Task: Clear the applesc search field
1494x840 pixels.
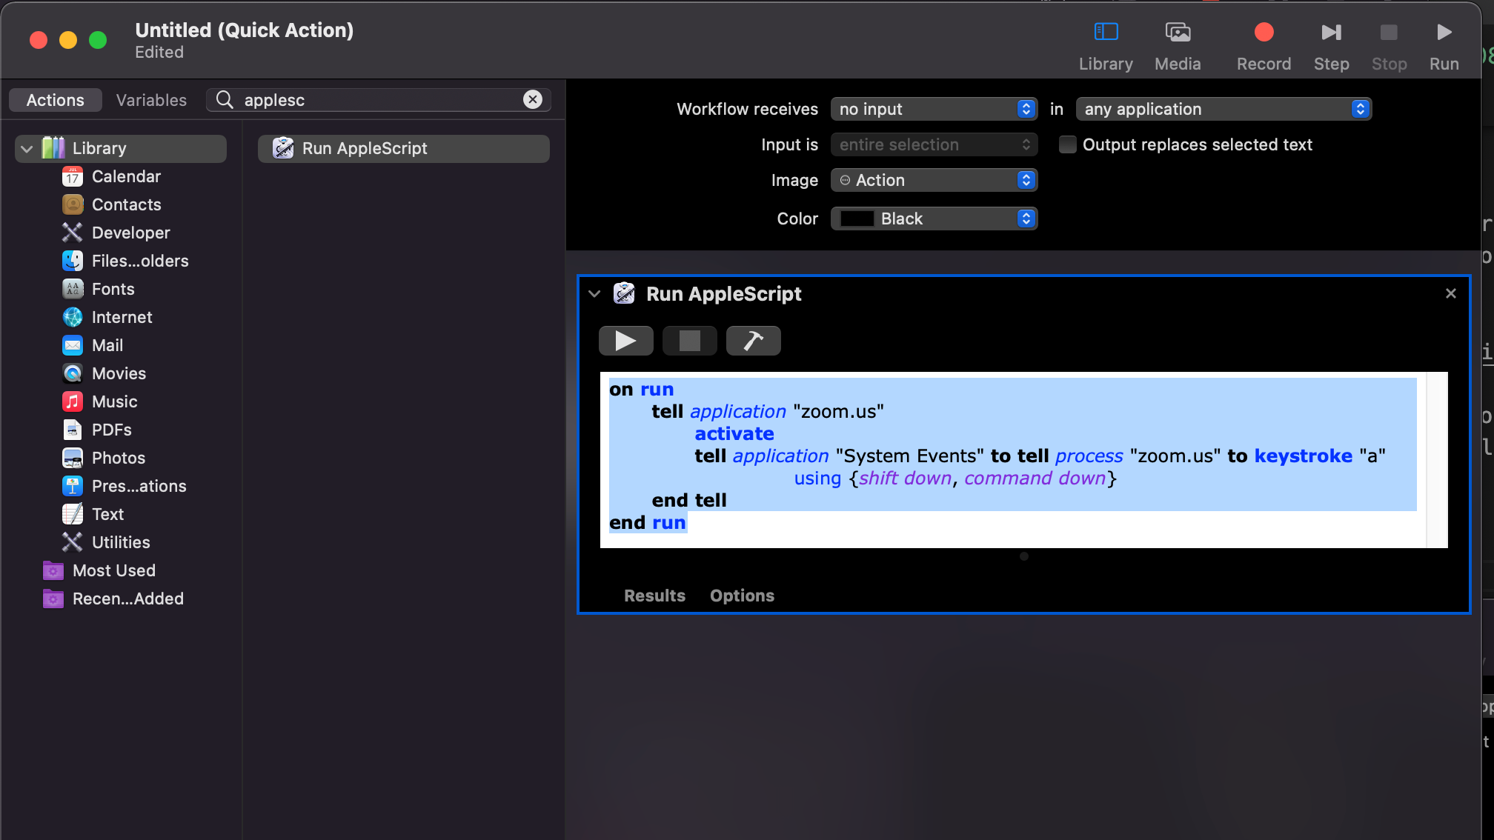Action: click(x=532, y=99)
